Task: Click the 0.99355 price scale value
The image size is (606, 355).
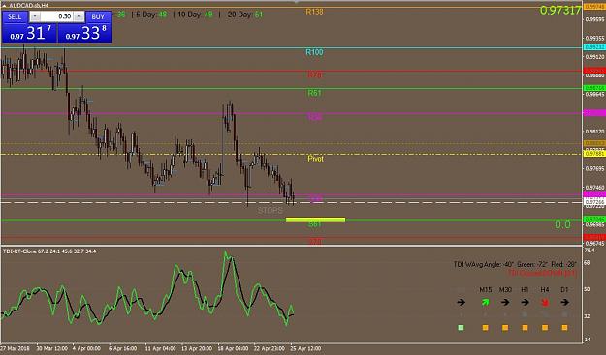Action: (594, 38)
